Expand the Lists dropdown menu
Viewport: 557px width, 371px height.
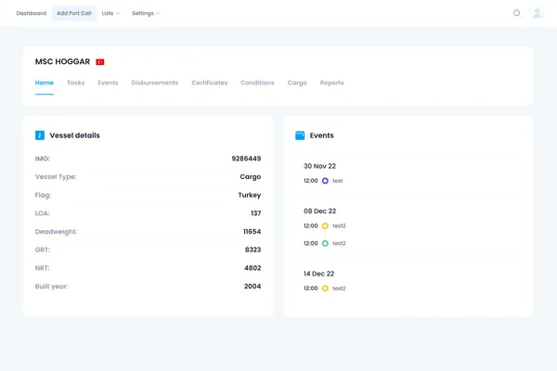(110, 13)
